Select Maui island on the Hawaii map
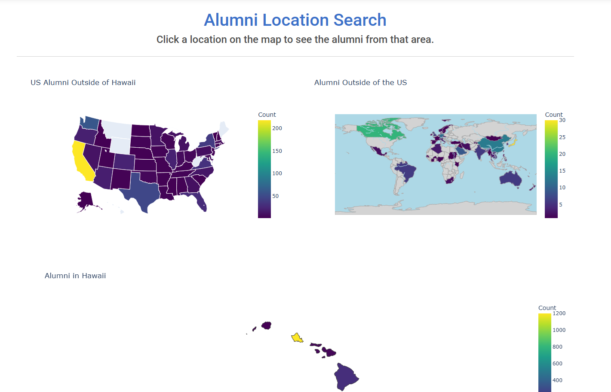Viewport: 611px width, 392px height. (x=329, y=352)
